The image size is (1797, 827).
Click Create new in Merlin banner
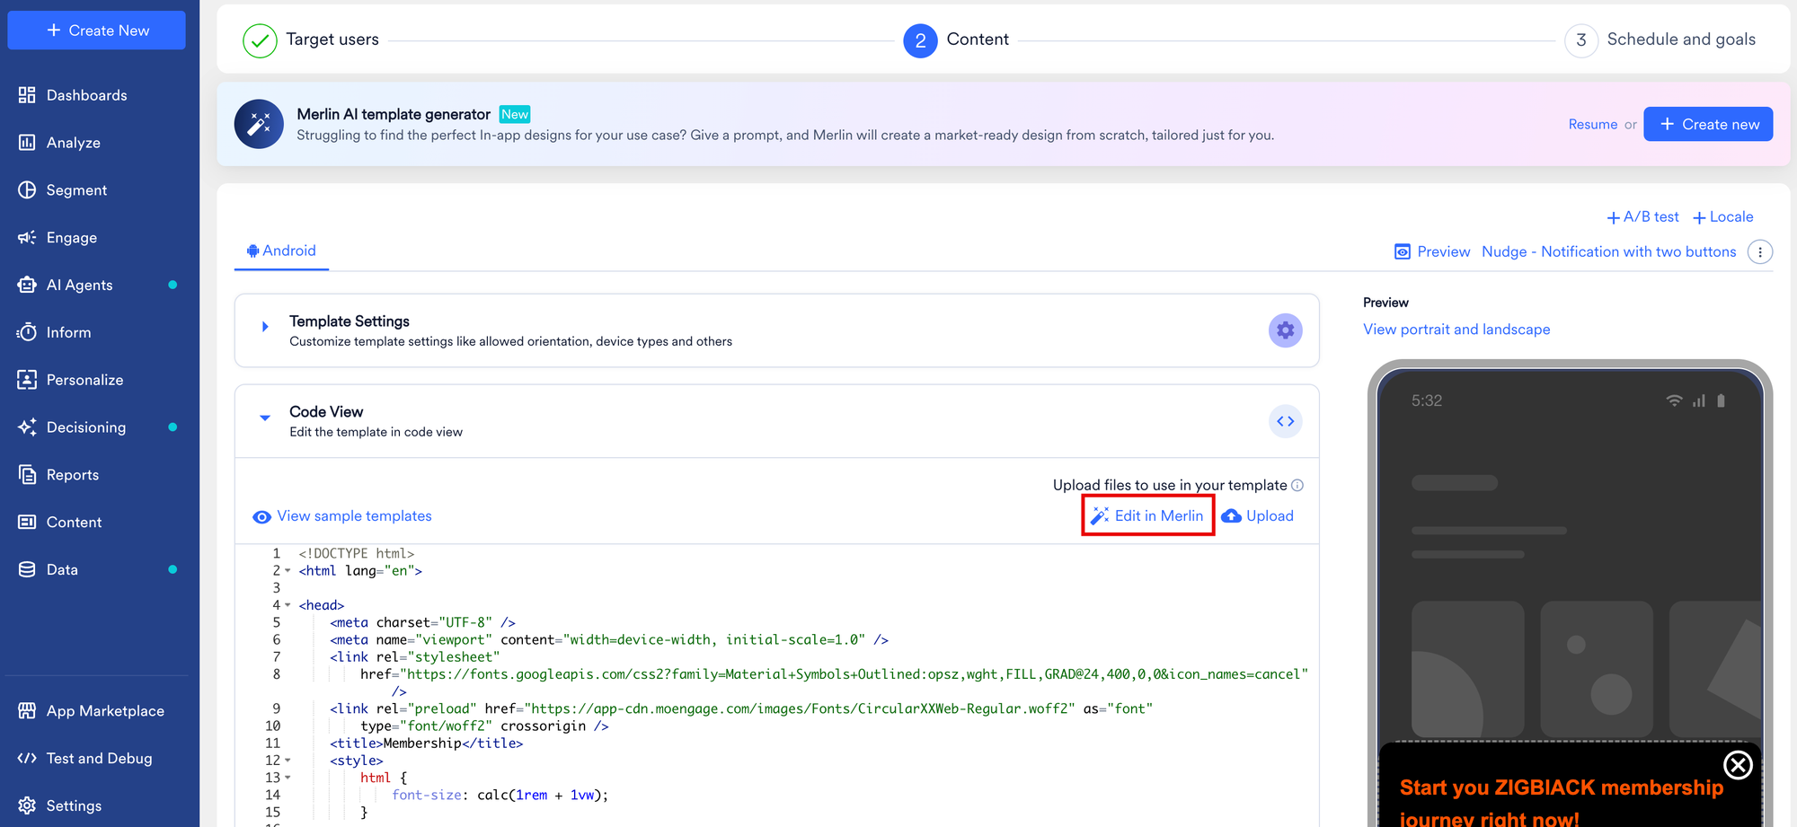(x=1708, y=124)
